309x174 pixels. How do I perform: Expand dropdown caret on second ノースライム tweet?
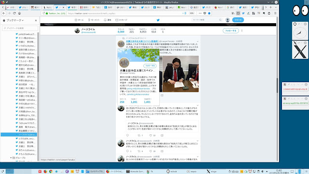click(x=197, y=105)
